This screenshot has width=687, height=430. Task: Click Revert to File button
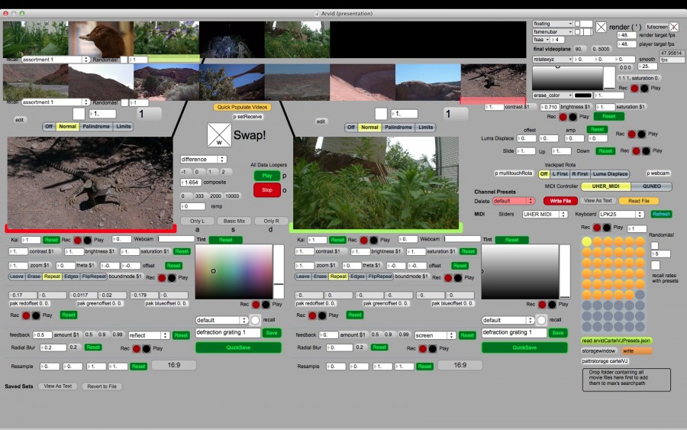tap(102, 386)
